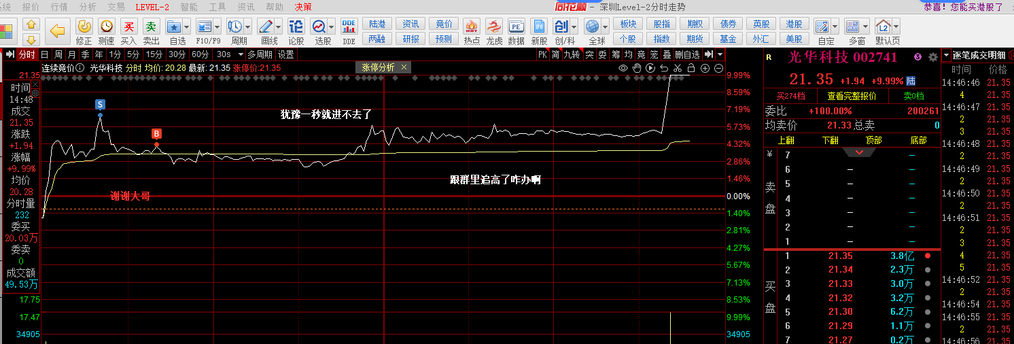1014x344 pixels.
Task: Open the 测速 speed test clock icon
Action: click(107, 27)
